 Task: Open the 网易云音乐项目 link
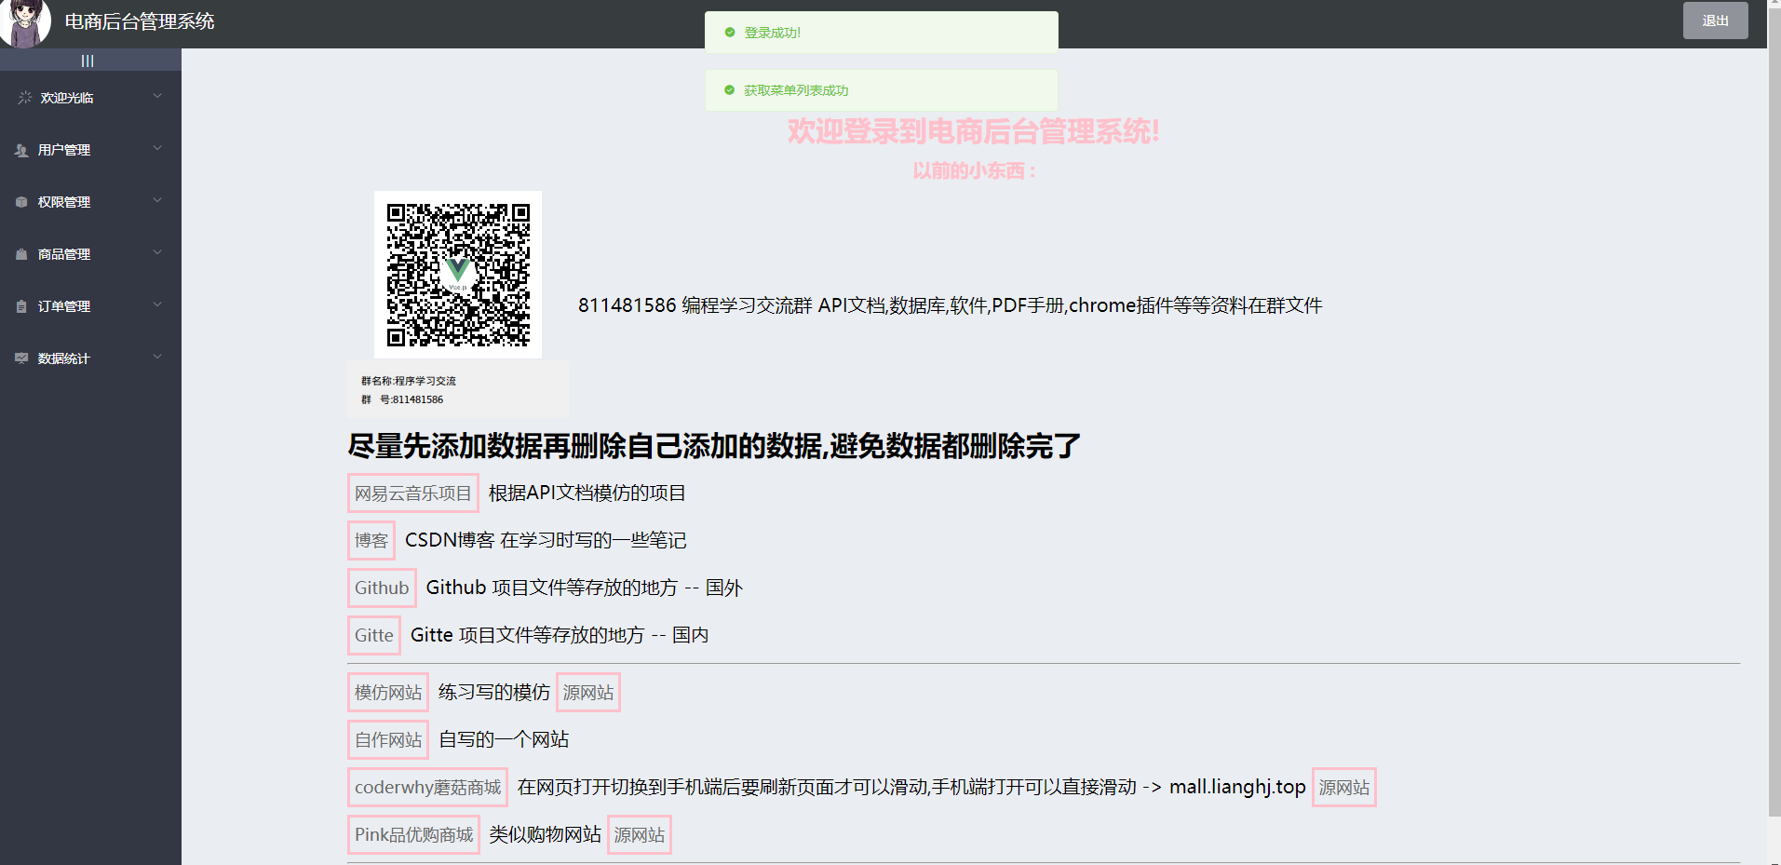pyautogui.click(x=413, y=493)
